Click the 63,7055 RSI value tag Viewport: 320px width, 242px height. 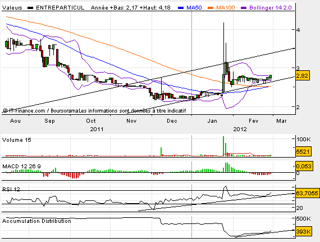[307, 193]
